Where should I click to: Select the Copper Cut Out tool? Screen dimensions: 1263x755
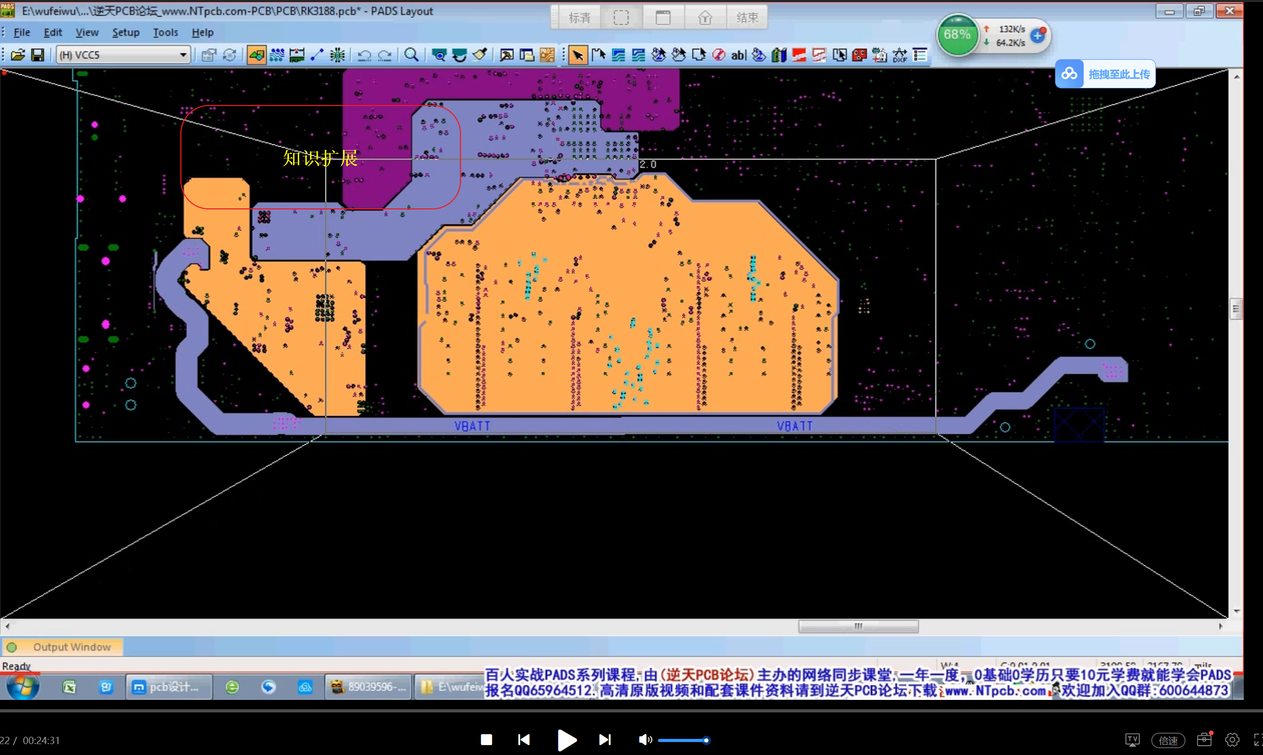[639, 55]
